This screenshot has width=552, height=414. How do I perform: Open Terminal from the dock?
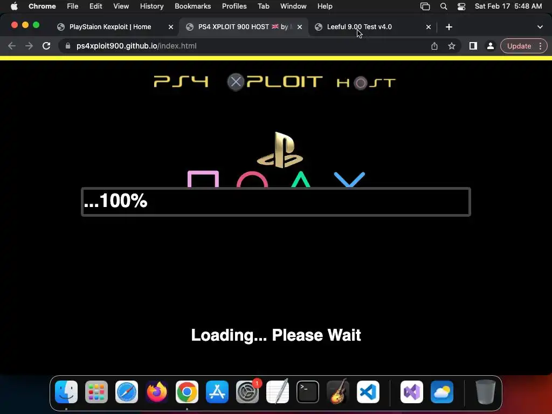(x=308, y=392)
